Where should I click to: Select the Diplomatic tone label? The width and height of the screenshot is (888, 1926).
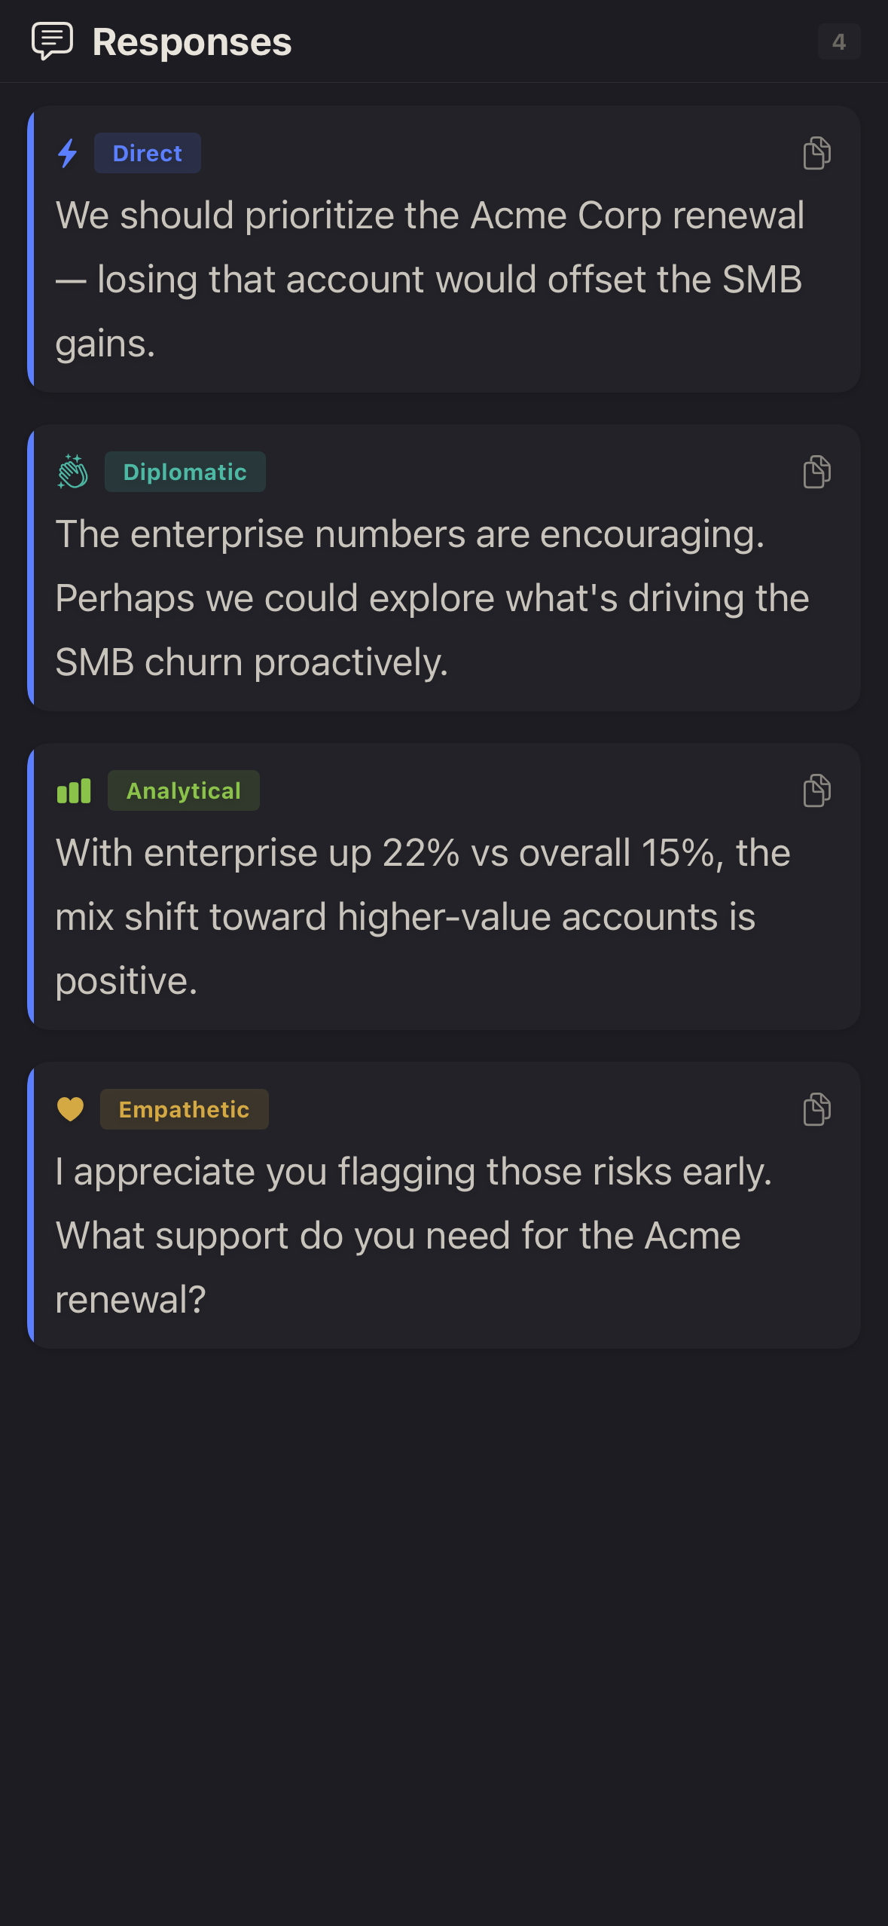(x=185, y=472)
